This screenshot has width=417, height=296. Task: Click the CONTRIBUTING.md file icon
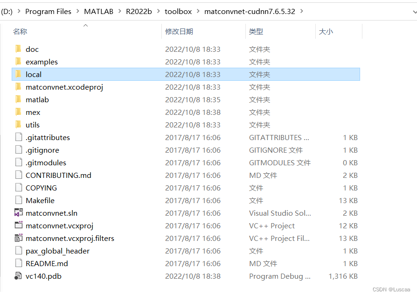[19, 175]
